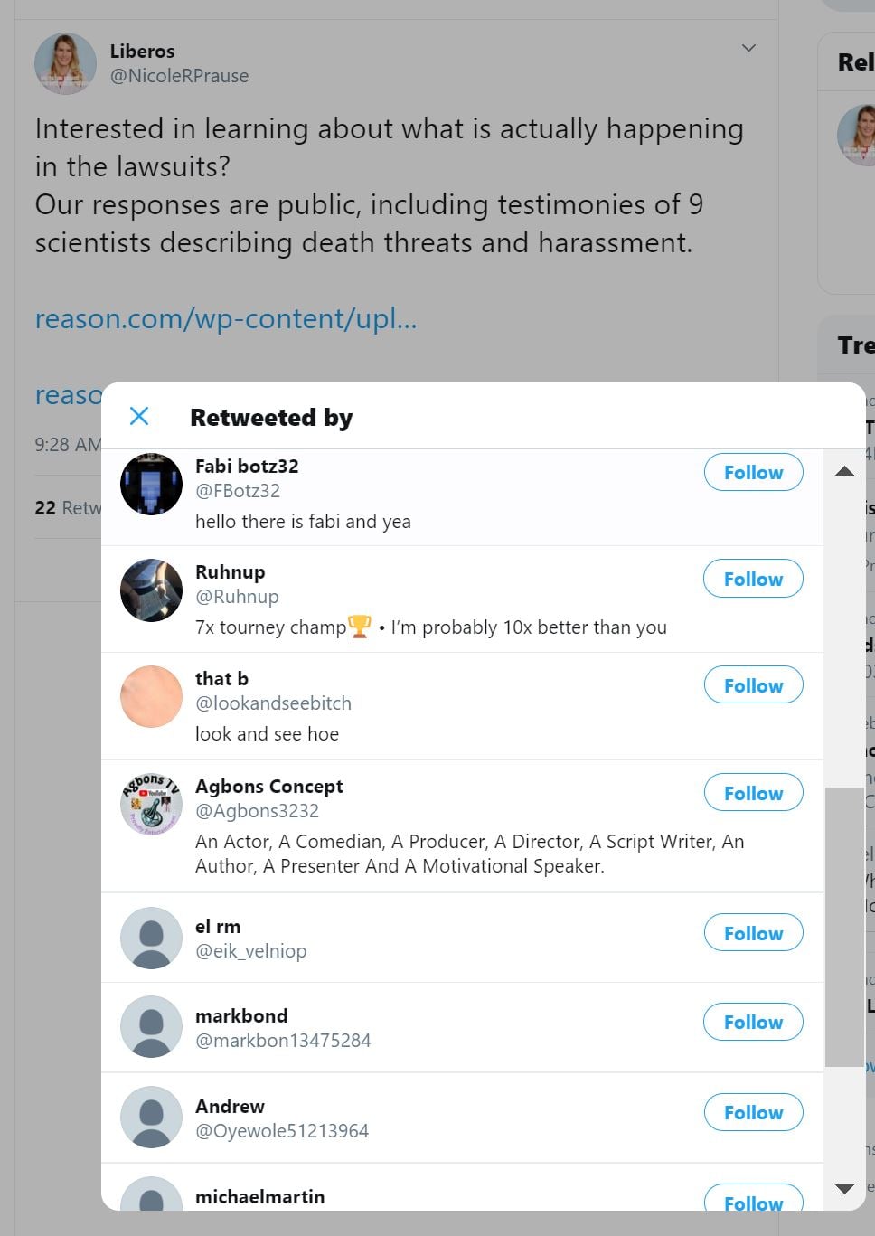Open markbond's default profile avatar
The image size is (875, 1236).
pos(151,1026)
